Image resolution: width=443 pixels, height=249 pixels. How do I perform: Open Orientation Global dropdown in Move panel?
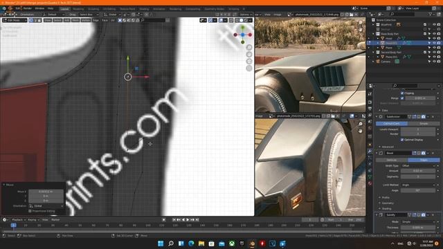pos(46,206)
